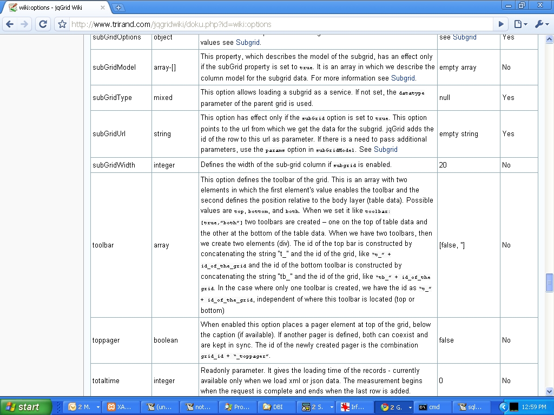Image resolution: width=554 pixels, height=415 pixels.
Task: Open the wrench customize menu
Action: 542,24
